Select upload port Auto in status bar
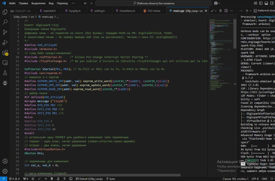This screenshot has height=181, width=275. coord(111,179)
